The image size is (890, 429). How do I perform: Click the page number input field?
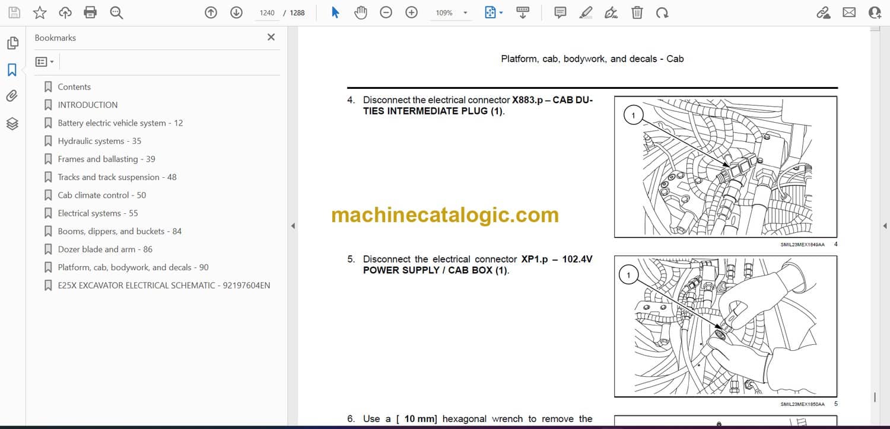pos(267,12)
